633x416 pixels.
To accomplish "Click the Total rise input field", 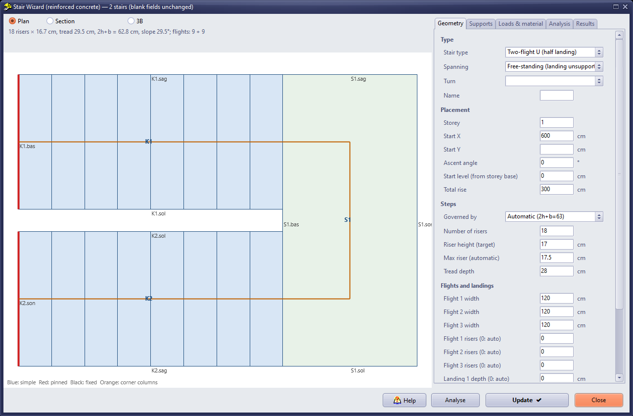I will 556,189.
